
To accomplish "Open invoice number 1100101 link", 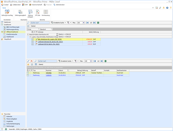I will (x=49, y=75).
